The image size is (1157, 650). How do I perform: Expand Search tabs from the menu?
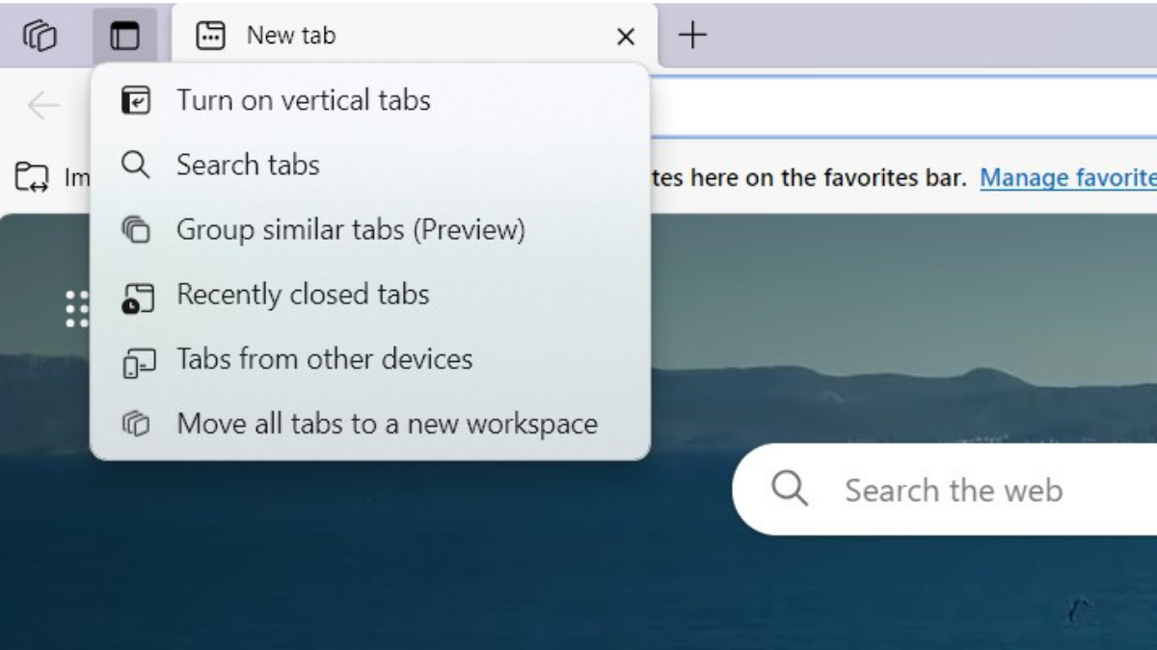coord(247,165)
